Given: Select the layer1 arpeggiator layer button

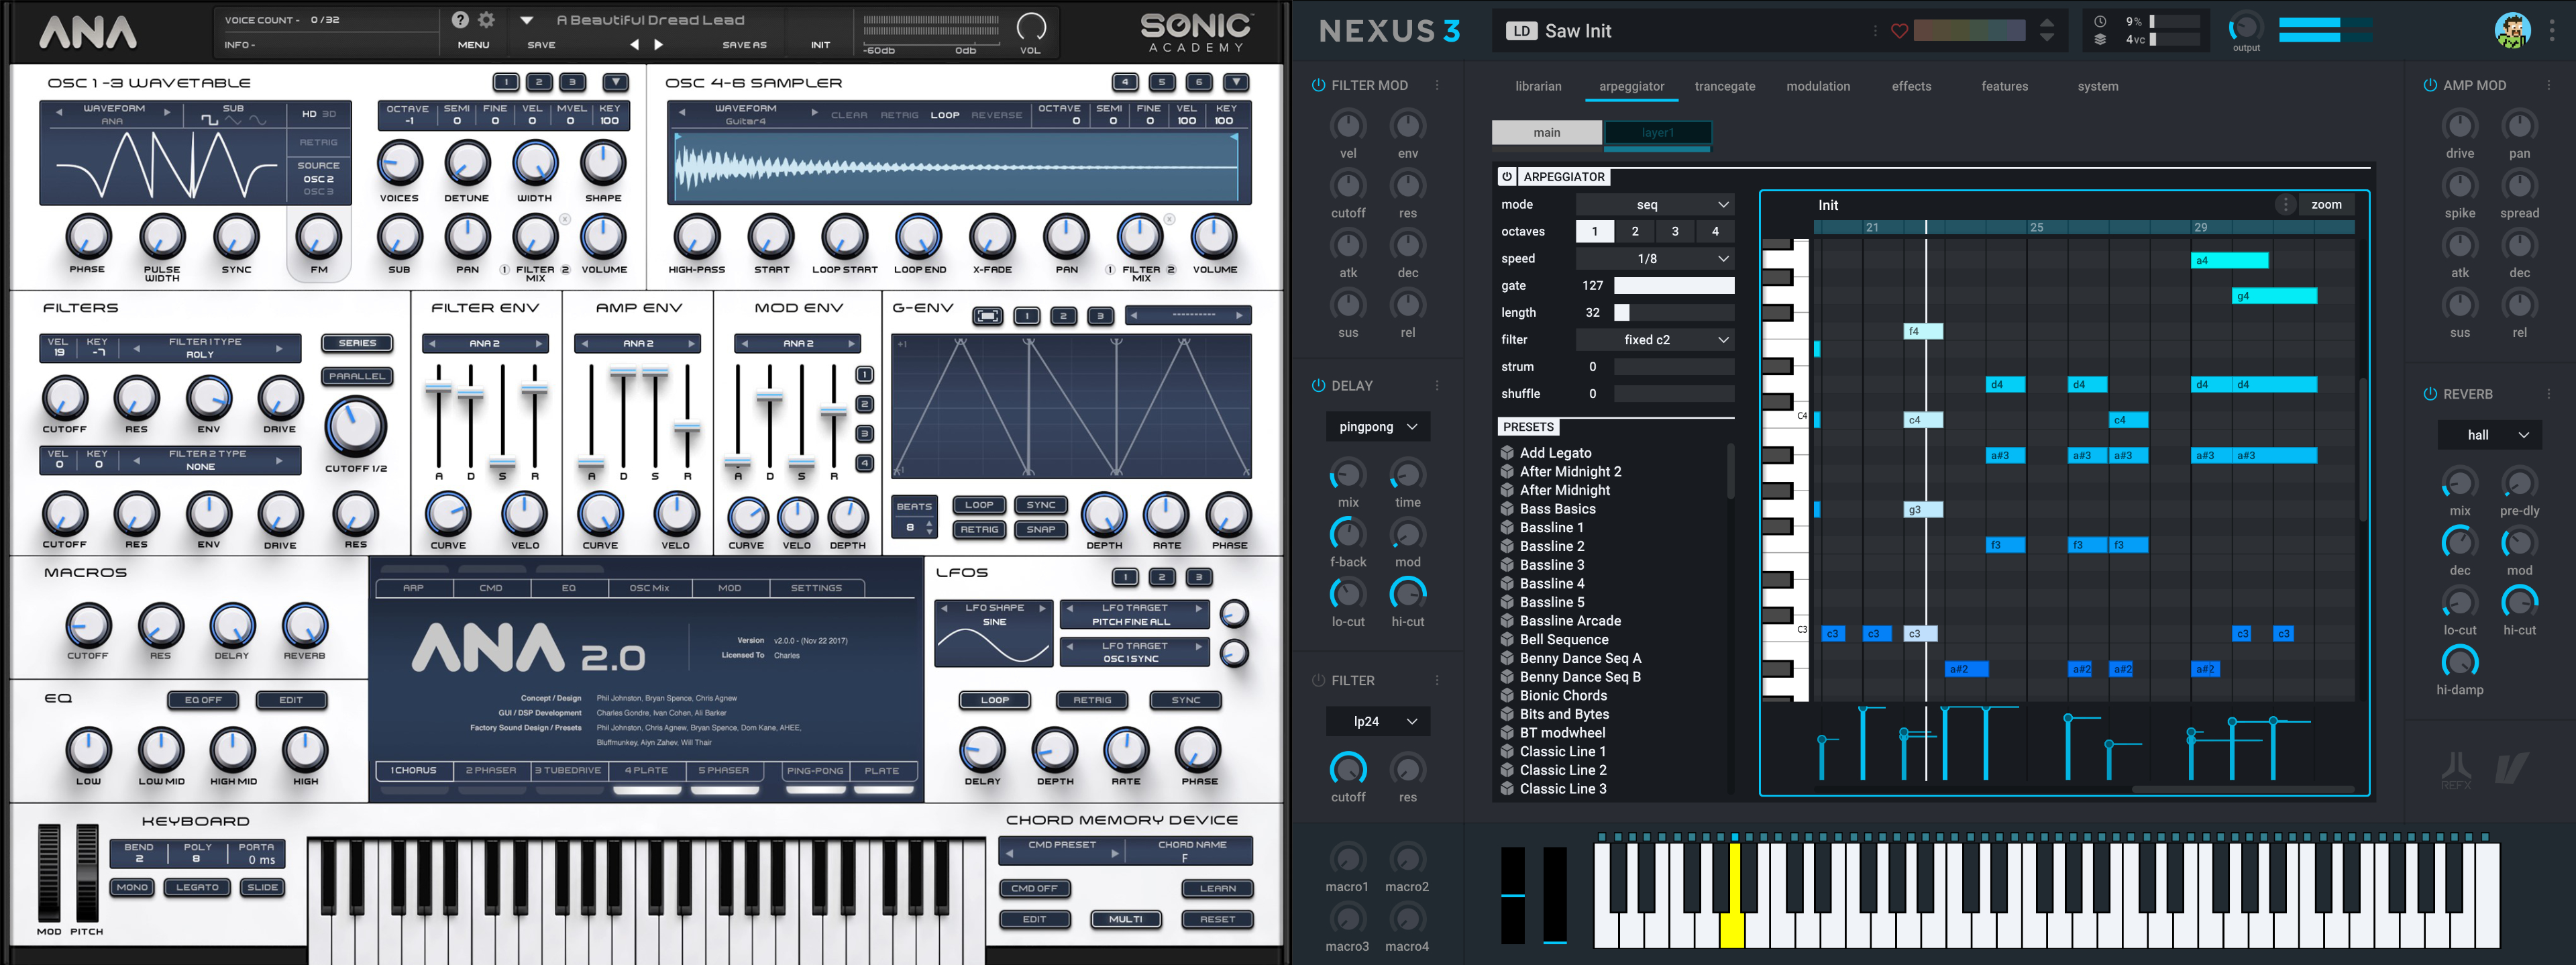Looking at the screenshot, I should pos(1657,133).
